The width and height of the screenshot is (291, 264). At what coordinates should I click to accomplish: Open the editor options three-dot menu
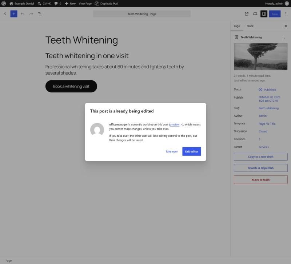point(286,14)
